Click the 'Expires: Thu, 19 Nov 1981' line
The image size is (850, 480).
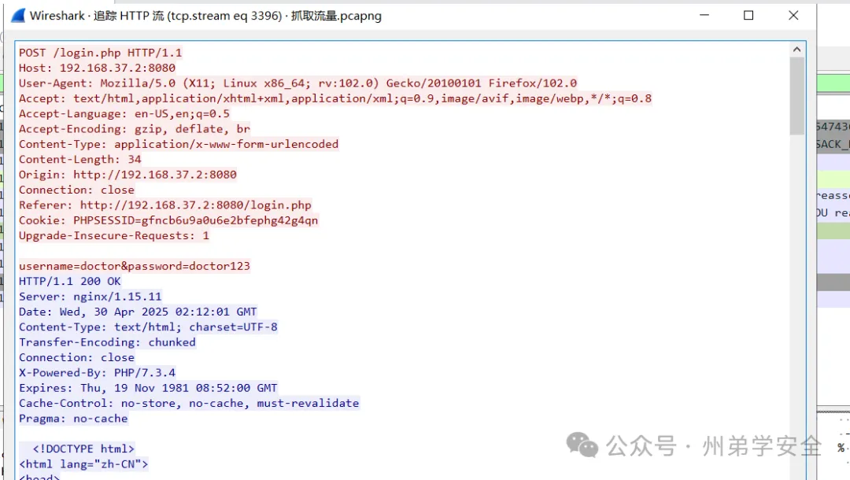point(148,388)
